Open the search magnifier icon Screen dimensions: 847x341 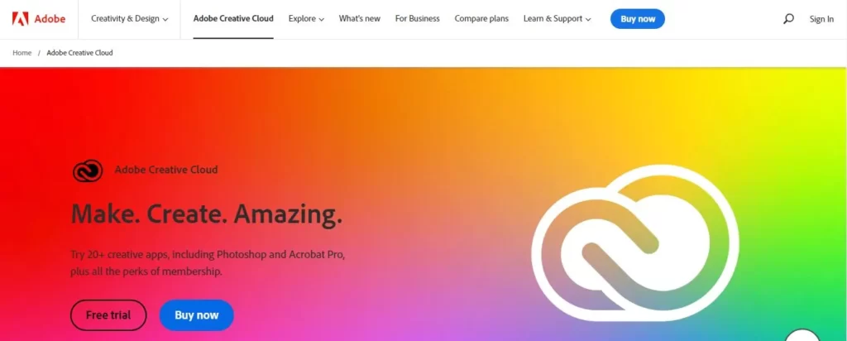click(788, 19)
